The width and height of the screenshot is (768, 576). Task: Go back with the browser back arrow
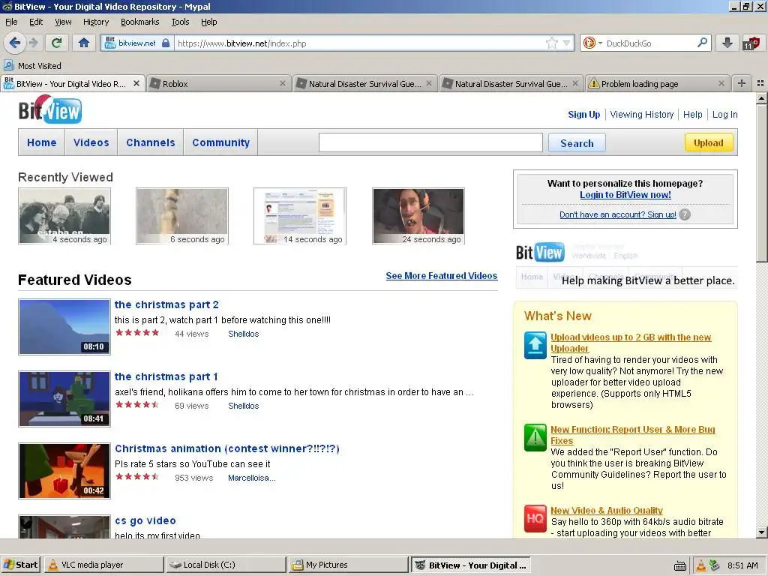[x=15, y=43]
